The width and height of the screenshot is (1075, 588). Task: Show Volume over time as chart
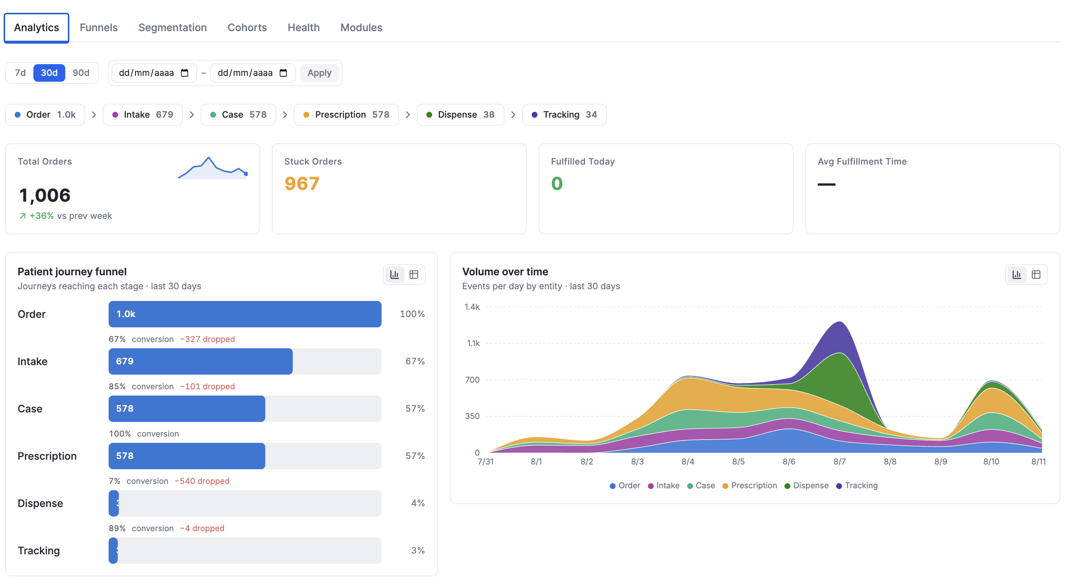[x=1017, y=275]
